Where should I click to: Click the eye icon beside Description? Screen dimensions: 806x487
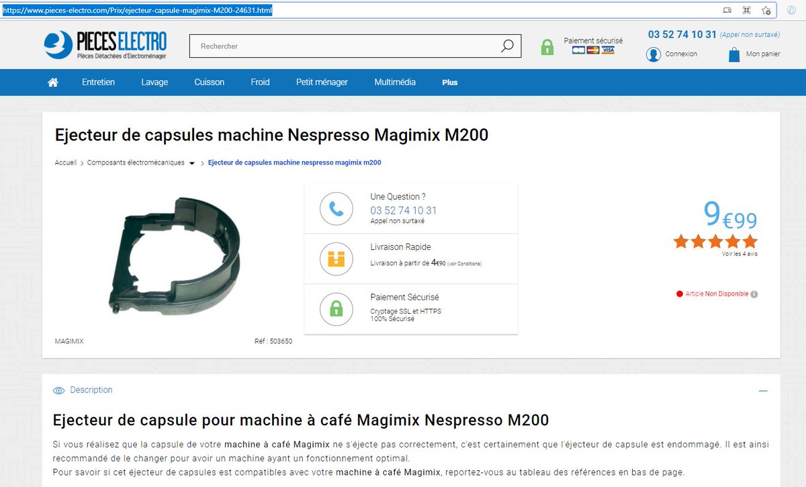[59, 390]
